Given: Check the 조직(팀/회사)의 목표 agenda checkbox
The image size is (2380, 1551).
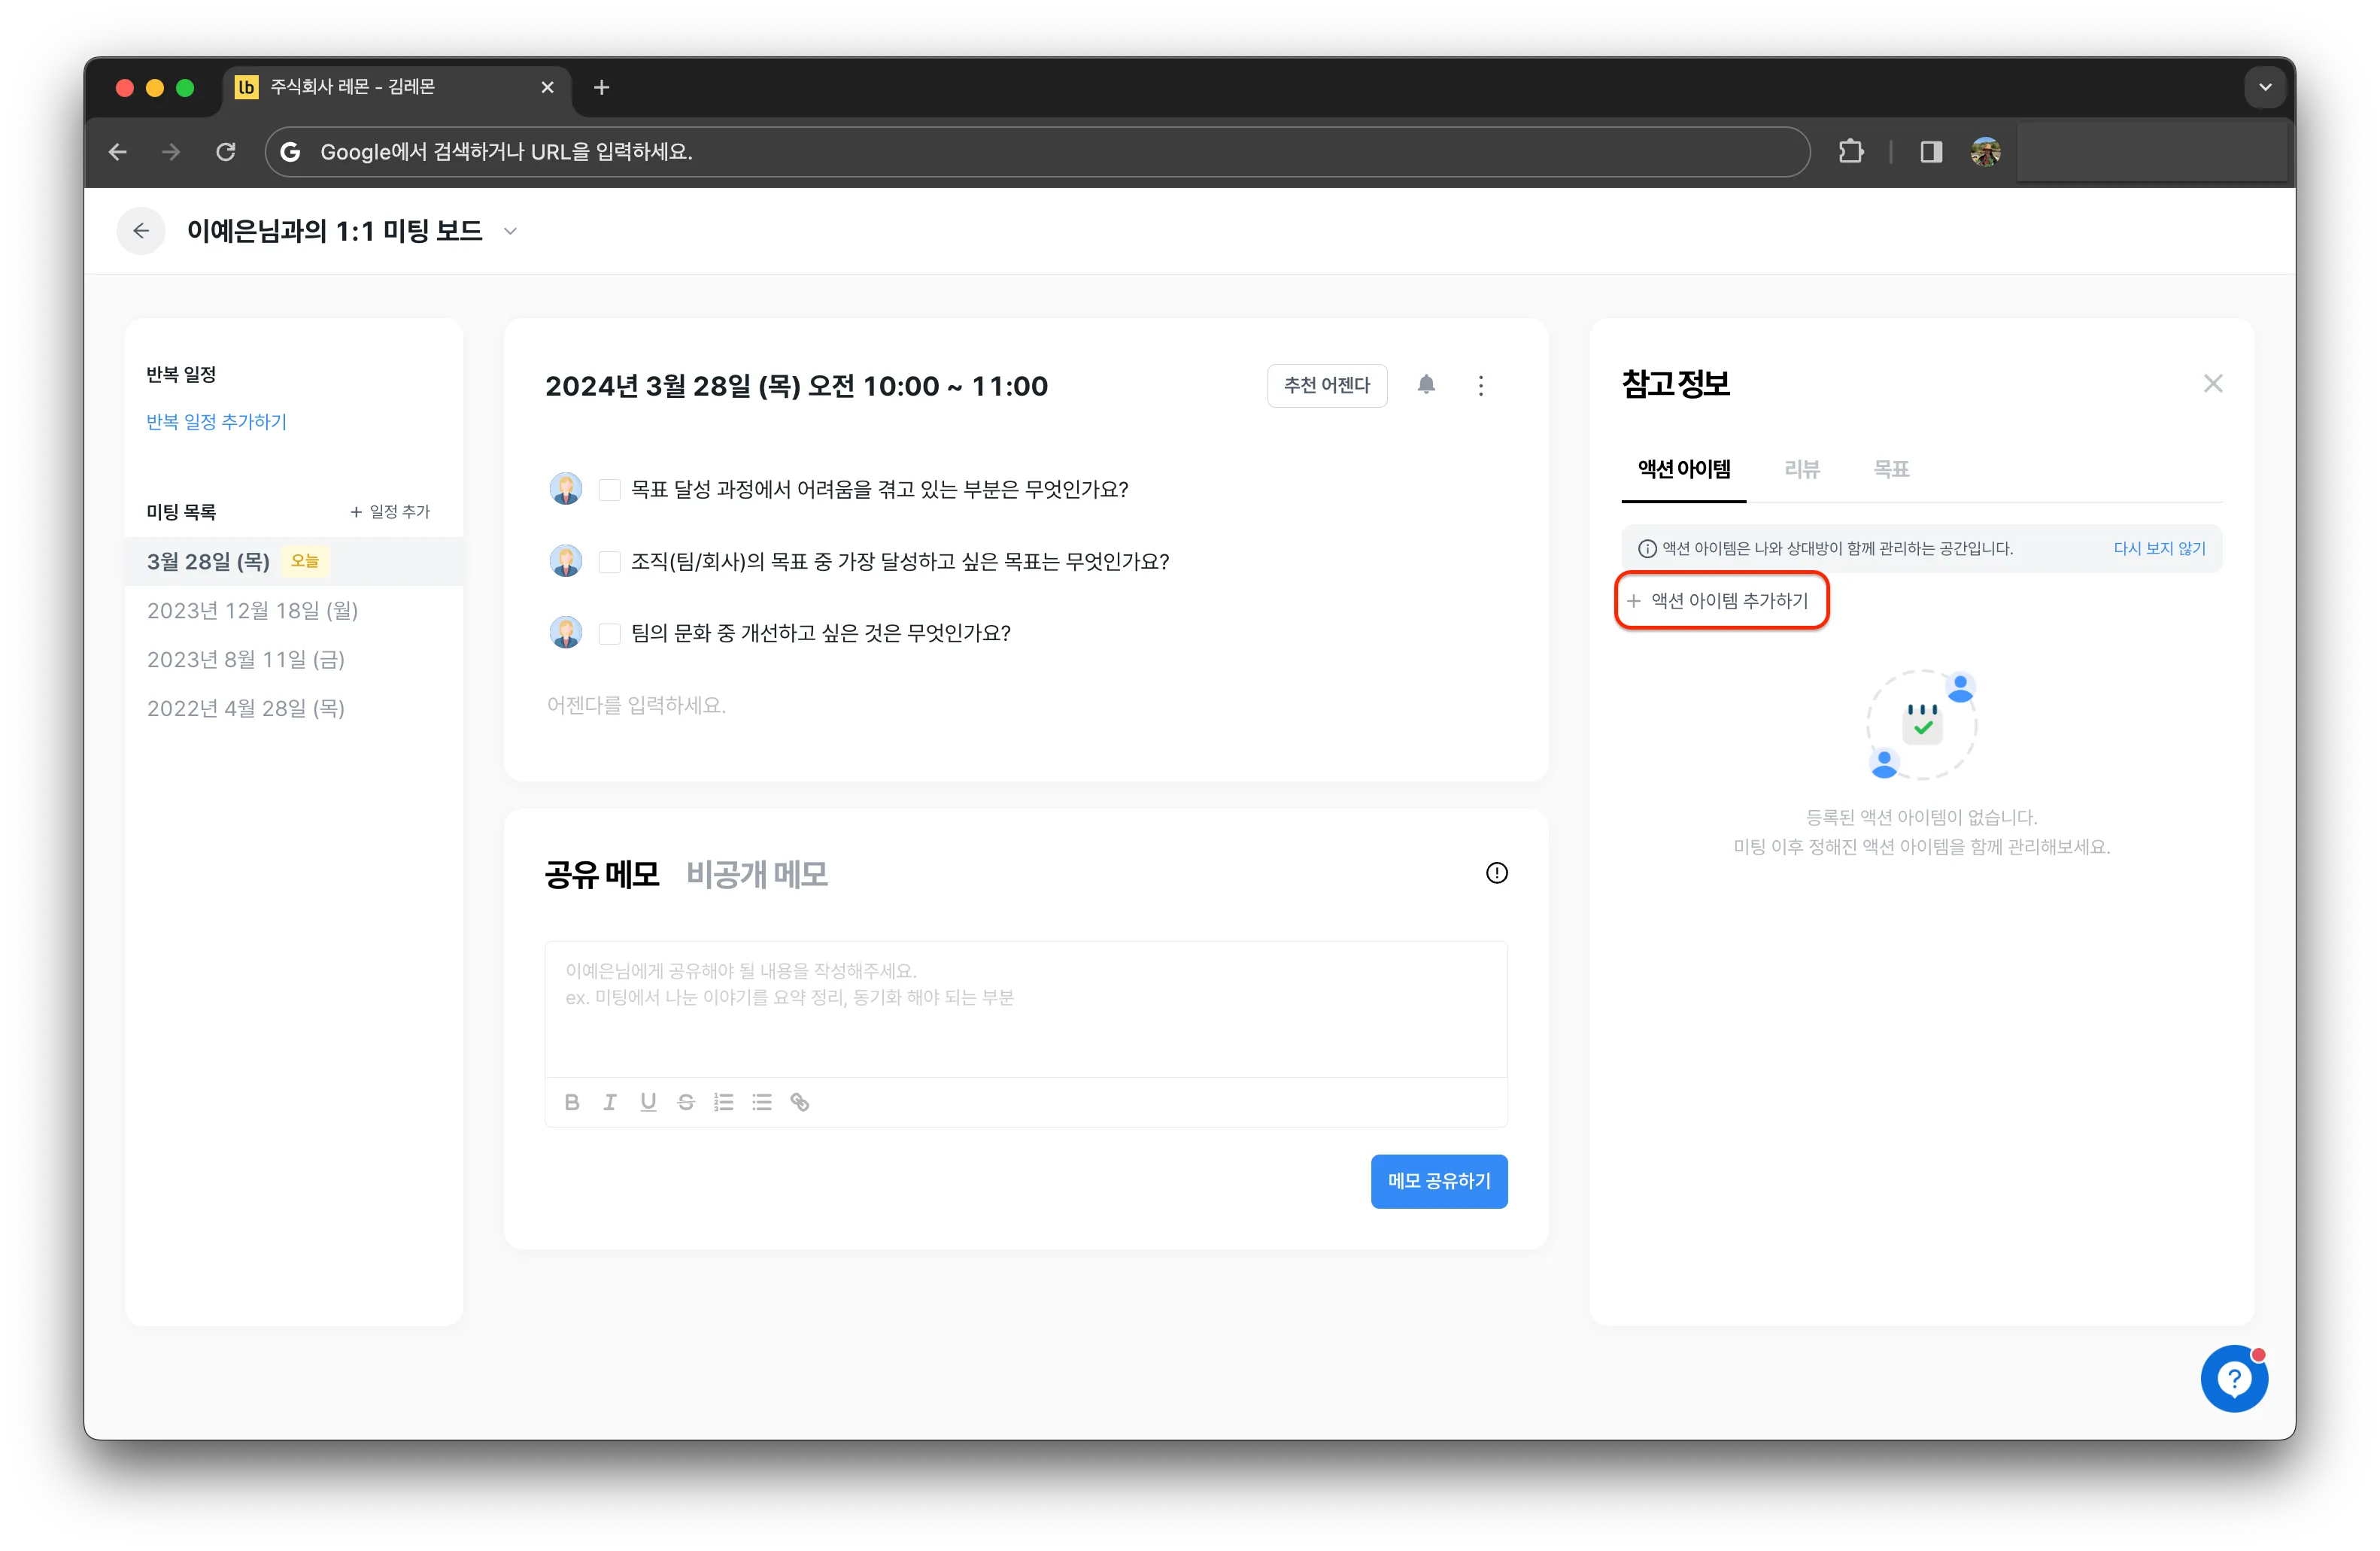Looking at the screenshot, I should (x=609, y=561).
